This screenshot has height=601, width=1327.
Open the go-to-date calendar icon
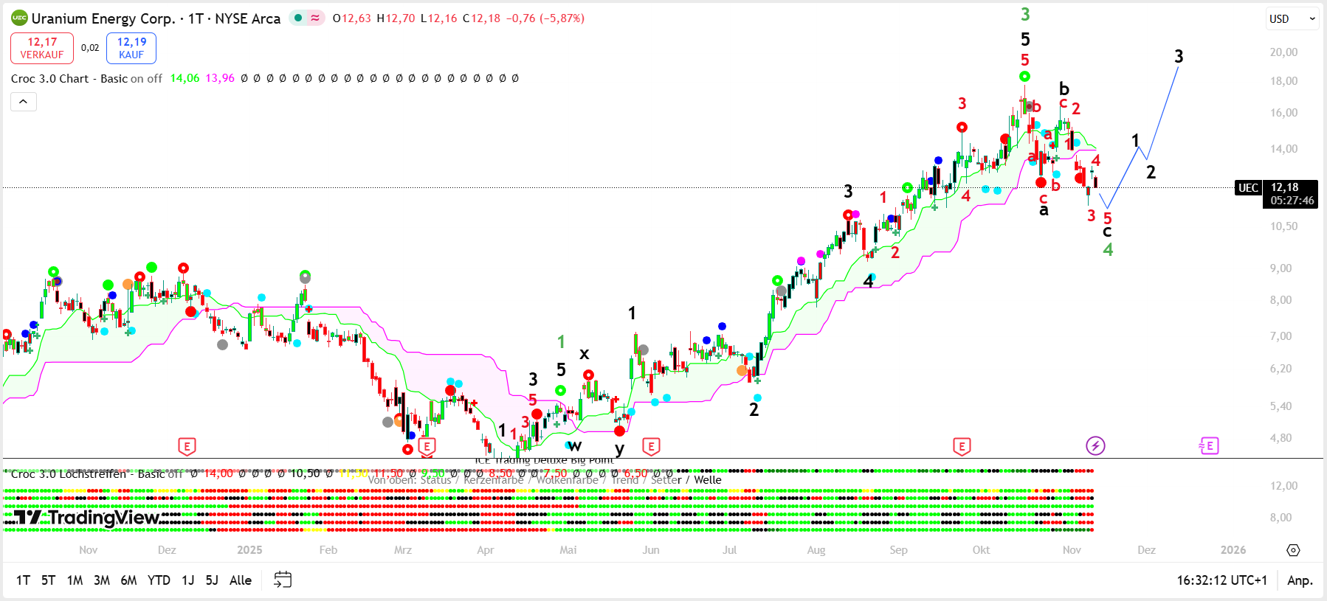click(283, 580)
